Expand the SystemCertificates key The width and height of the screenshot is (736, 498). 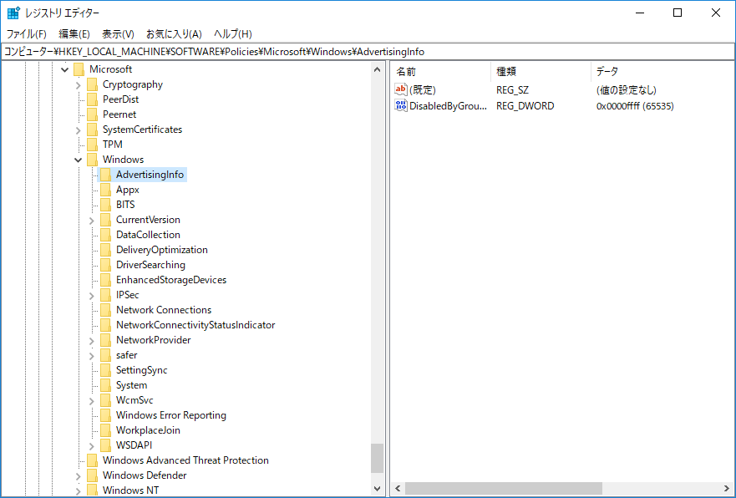(x=79, y=130)
